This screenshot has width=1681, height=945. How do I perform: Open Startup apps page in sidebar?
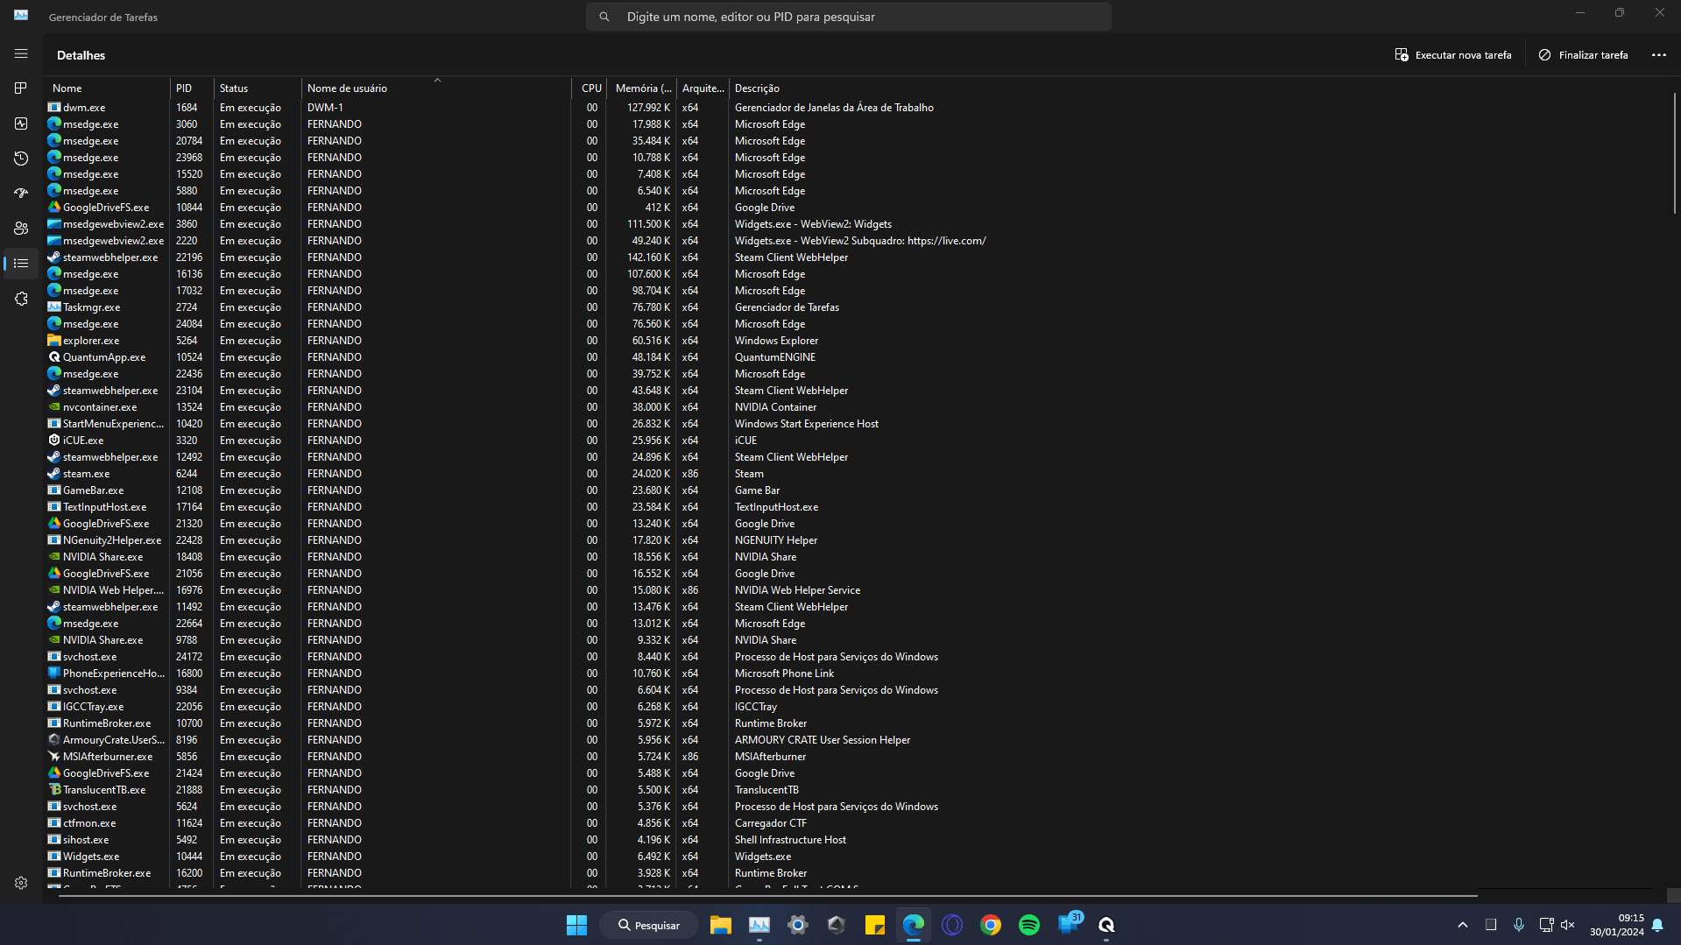(x=21, y=193)
